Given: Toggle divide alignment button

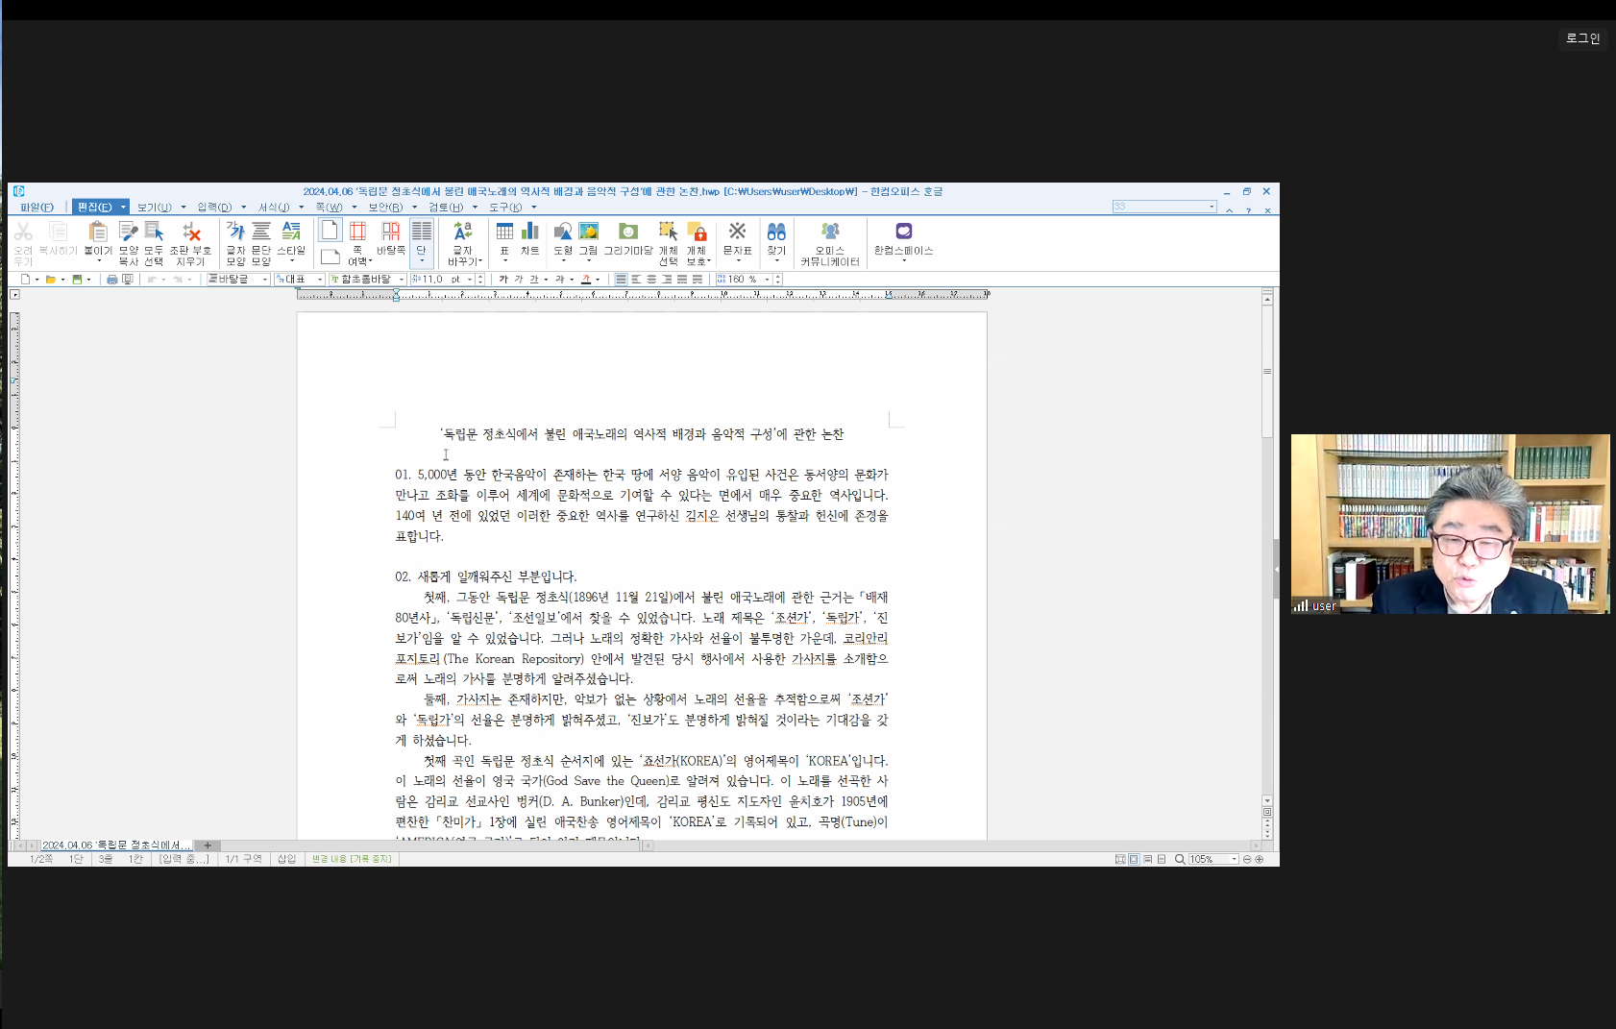Looking at the screenshot, I should [x=698, y=280].
